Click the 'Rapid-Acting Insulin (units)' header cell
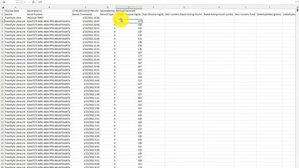299x168 pixels. (x=219, y=14)
